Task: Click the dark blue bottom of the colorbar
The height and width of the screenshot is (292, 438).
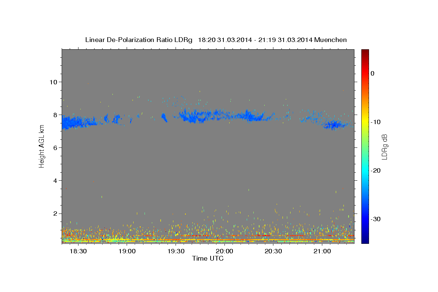Action: pos(365,241)
